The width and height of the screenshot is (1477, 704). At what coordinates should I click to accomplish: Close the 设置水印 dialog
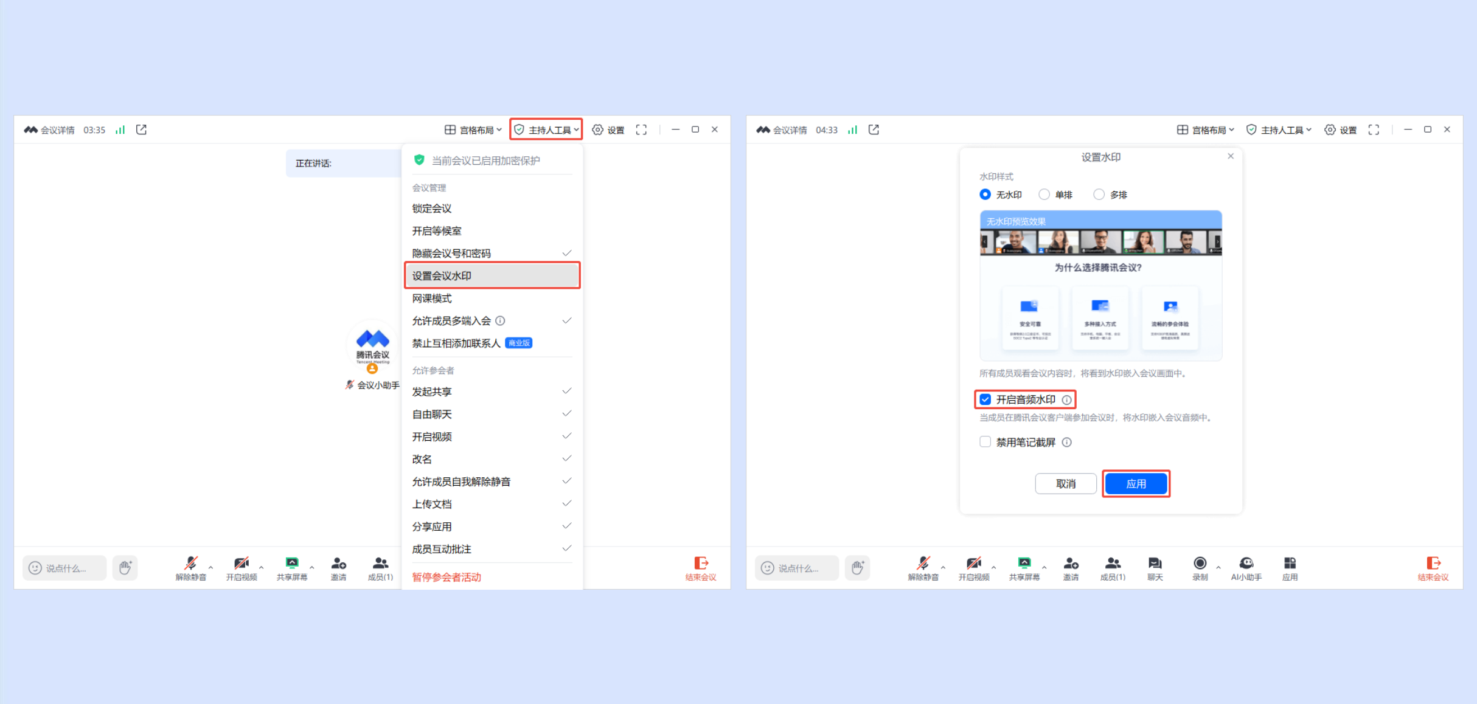tap(1231, 156)
